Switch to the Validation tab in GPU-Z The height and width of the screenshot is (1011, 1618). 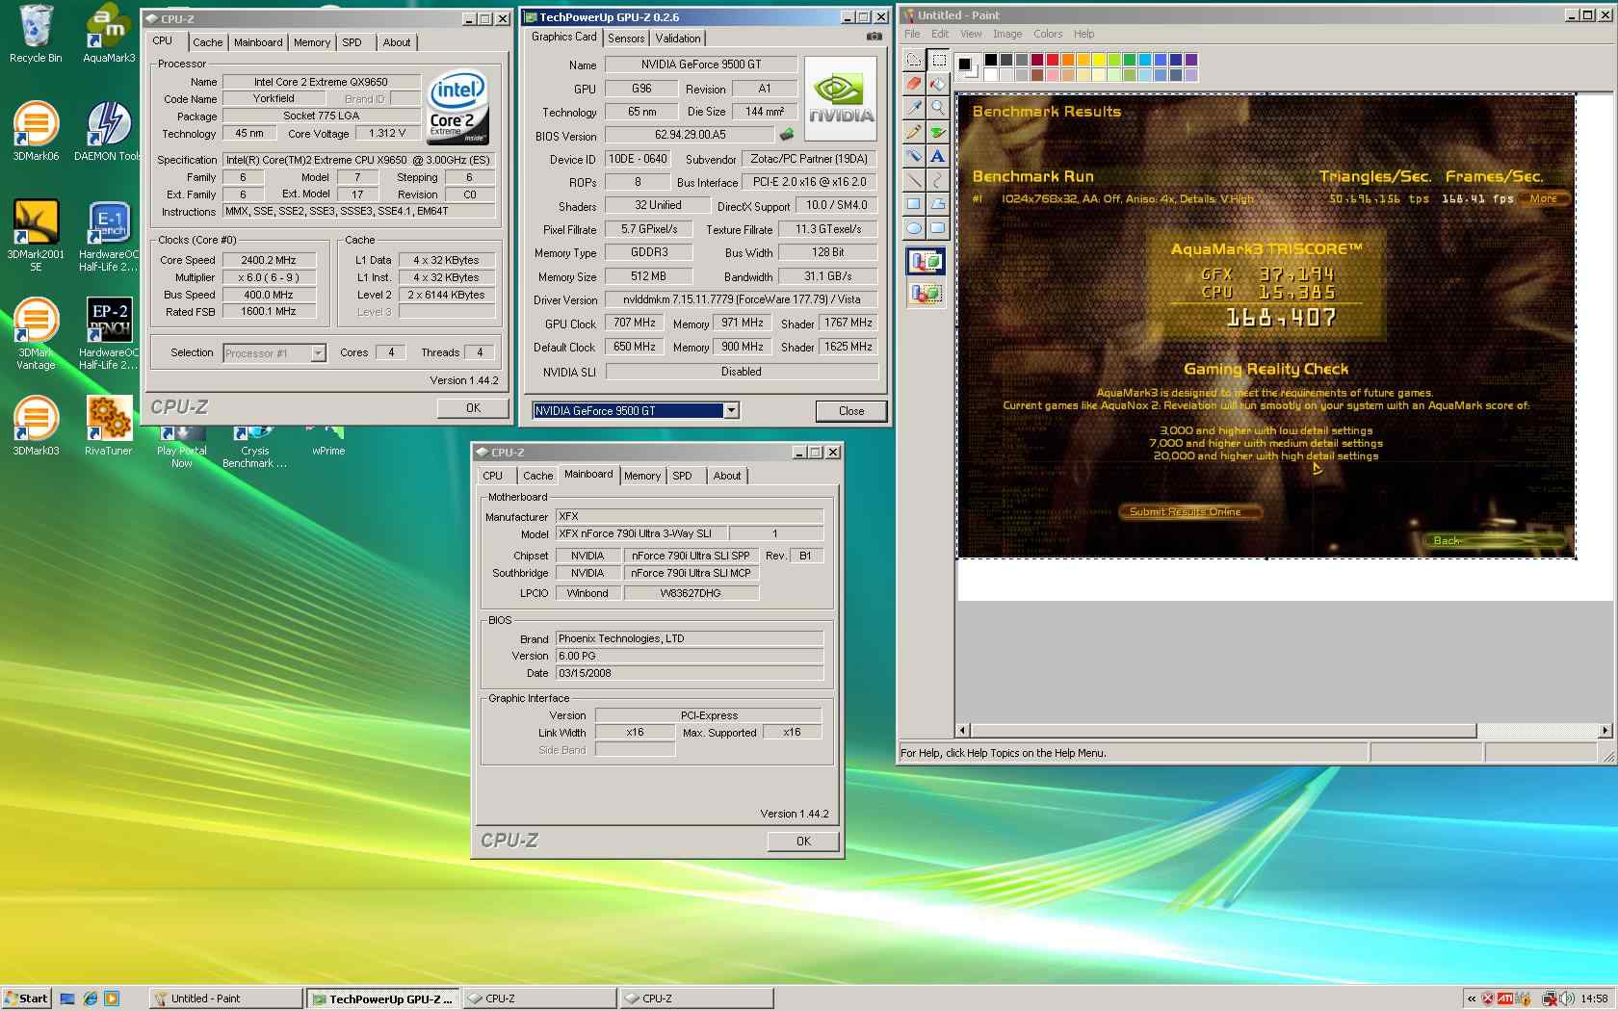(678, 39)
